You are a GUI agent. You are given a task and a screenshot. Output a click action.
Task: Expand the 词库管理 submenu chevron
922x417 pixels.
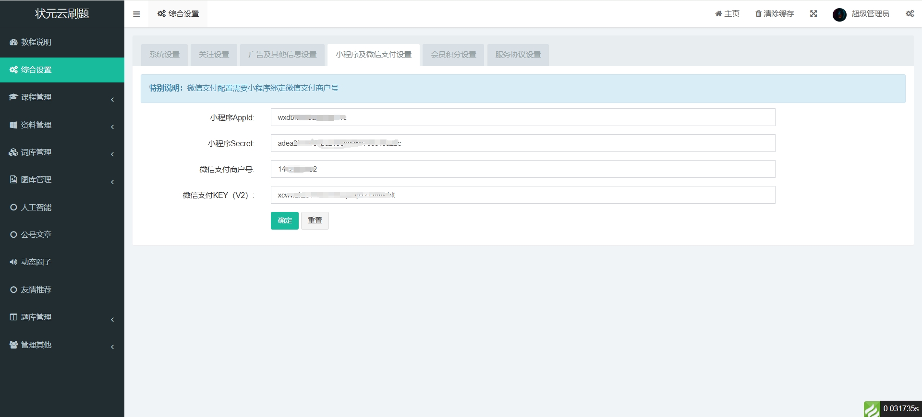[x=112, y=154]
